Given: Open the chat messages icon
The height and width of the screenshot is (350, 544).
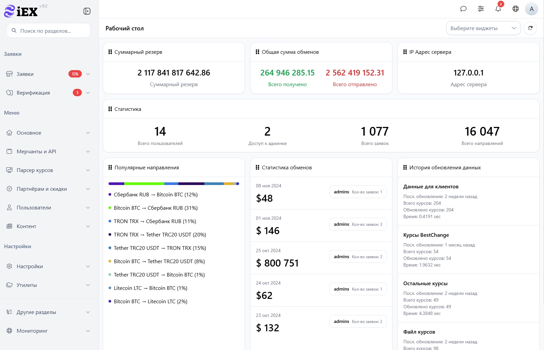Looking at the screenshot, I should click(463, 9).
